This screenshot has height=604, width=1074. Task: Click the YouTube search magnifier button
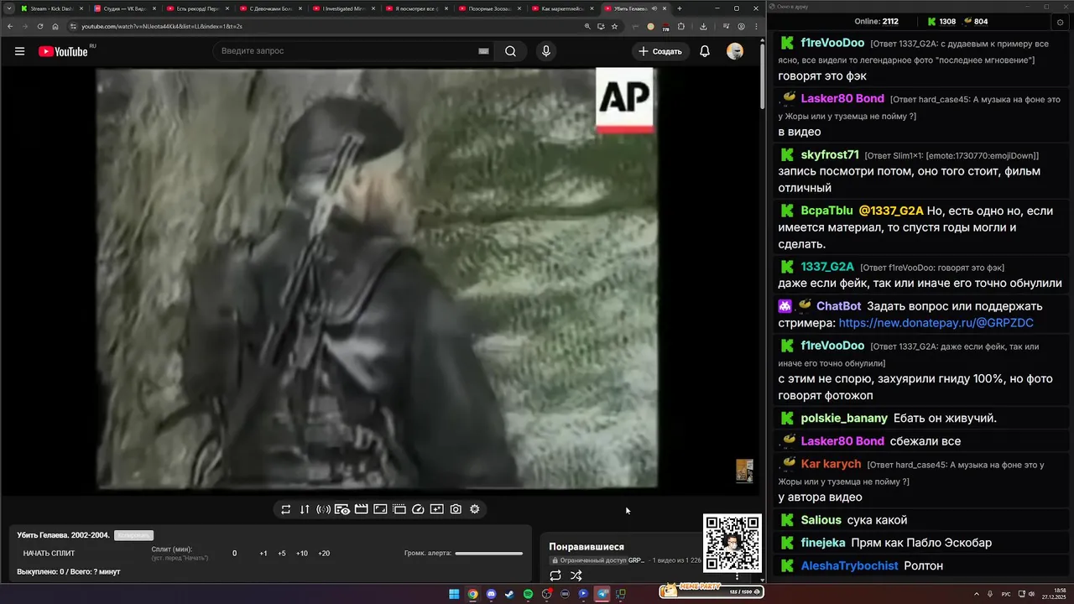click(510, 51)
